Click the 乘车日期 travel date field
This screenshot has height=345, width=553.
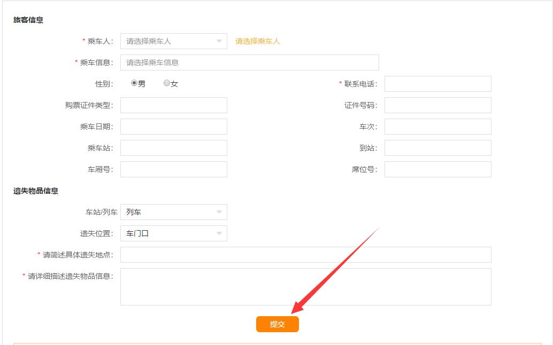pyautogui.click(x=173, y=126)
